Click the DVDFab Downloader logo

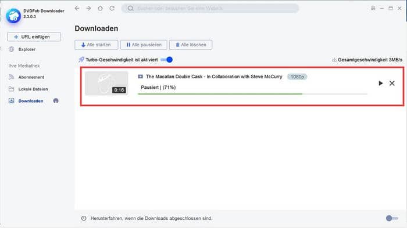[x=13, y=16]
